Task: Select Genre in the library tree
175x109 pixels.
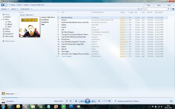Action: [x=10, y=26]
